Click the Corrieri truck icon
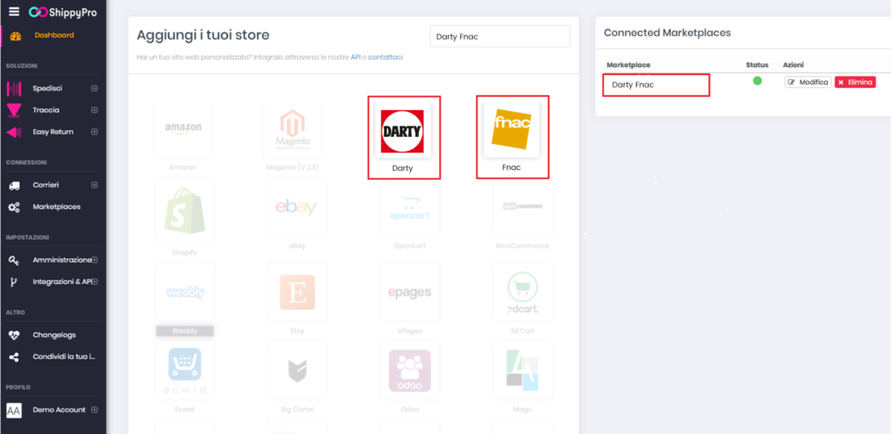 click(x=14, y=186)
